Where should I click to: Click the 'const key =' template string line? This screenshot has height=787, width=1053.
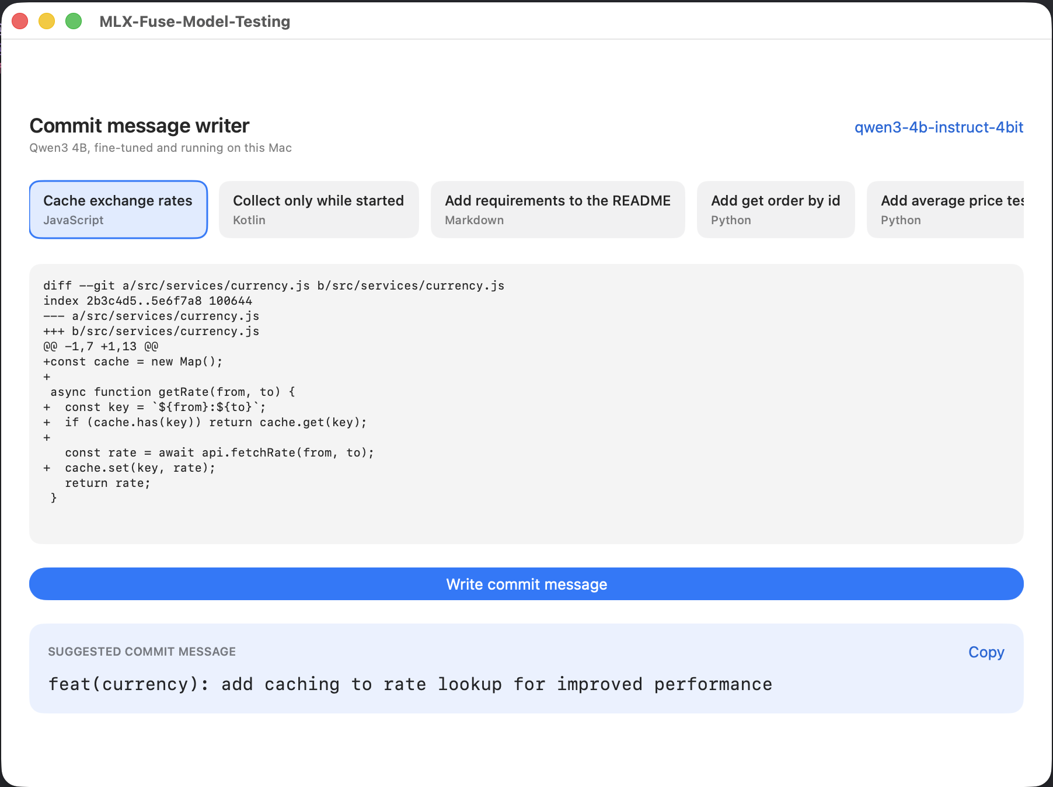[x=155, y=407]
